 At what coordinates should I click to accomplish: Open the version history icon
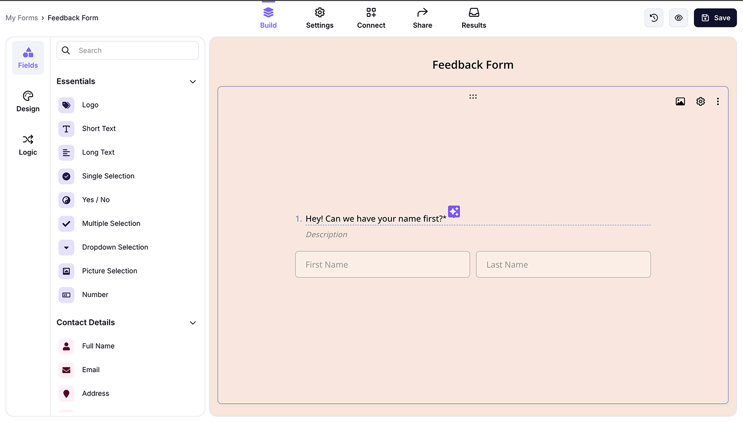pos(653,17)
